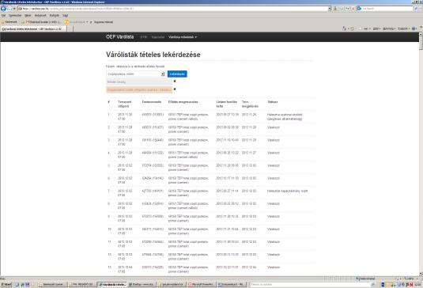Image resolution: width=423 pixels, height=288 pixels.
Task: Open the Várólista lekérdezés dropdown in the navbar
Action: point(183,37)
